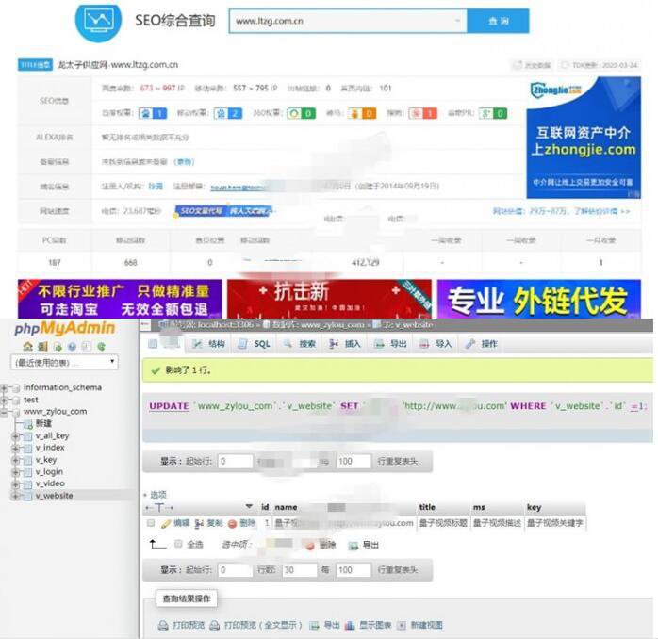Click the red delete icon in row 1
Screen dimensions: 658x639
[x=232, y=524]
